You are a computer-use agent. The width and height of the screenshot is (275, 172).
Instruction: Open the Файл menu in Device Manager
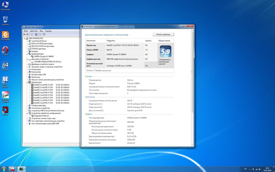click(x=26, y=31)
